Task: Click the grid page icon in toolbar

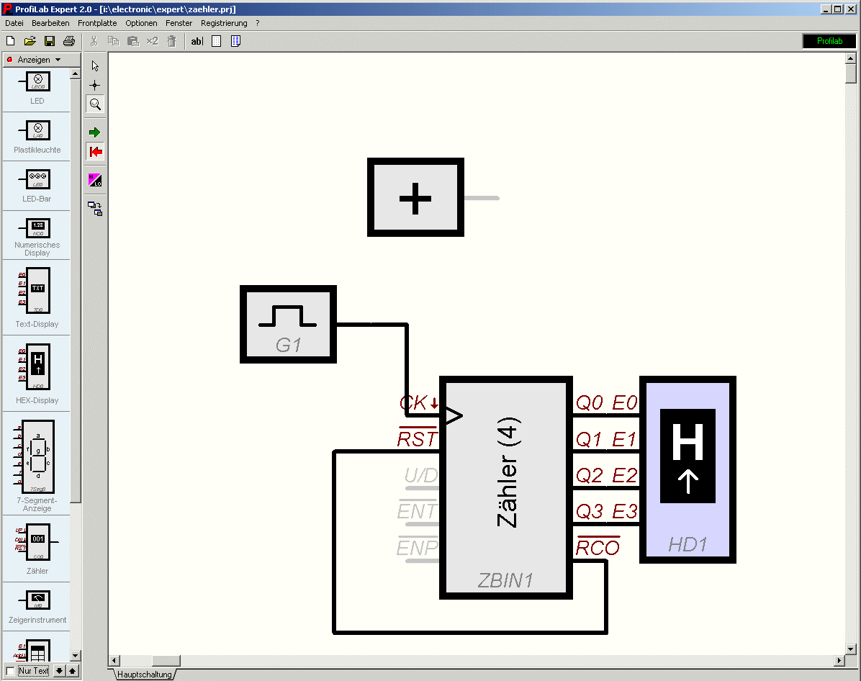Action: pyautogui.click(x=217, y=41)
